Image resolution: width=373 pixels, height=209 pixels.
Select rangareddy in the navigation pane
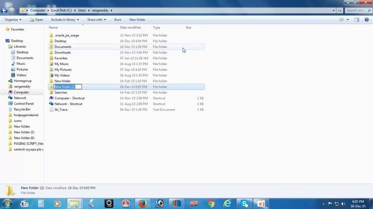[22, 87]
